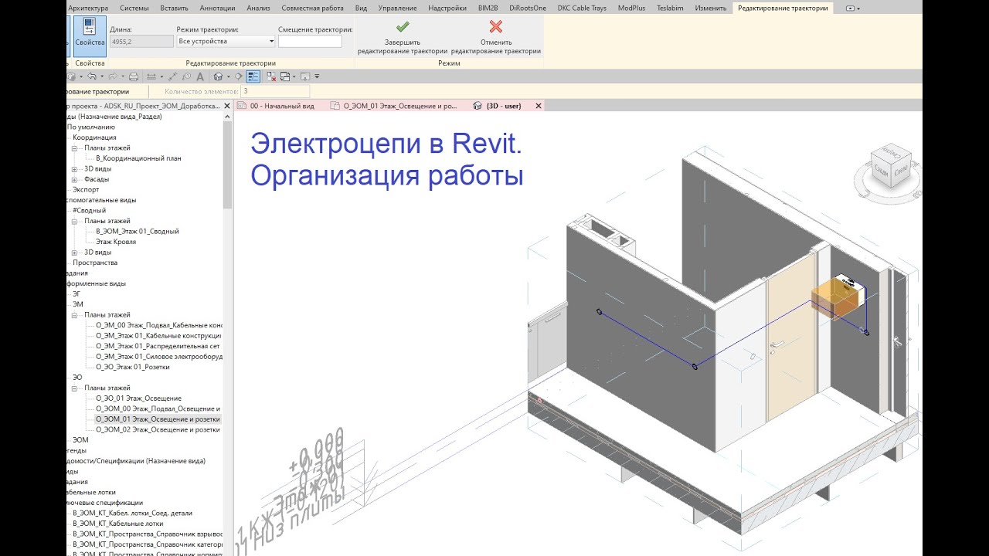Click Close Inactive Views icon
The width and height of the screenshot is (989, 556).
point(271,76)
